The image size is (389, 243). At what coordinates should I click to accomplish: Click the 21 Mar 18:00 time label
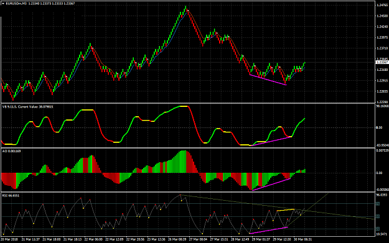(52, 239)
